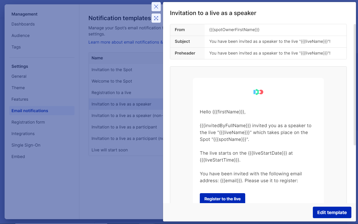Click the logo in the email preview
Image resolution: width=358 pixels, height=224 pixels.
tap(258, 92)
